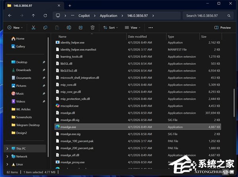Expand the Linux tree node
The height and width of the screenshot is (177, 238).
point(7,164)
